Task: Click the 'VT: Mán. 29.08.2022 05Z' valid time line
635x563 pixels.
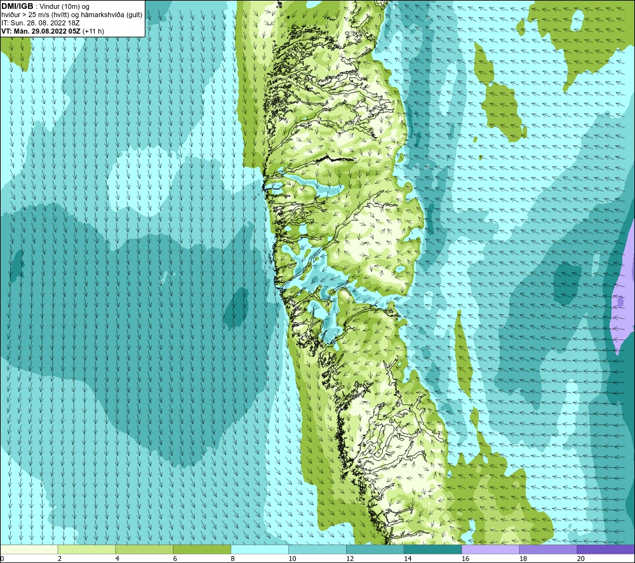Action: coord(53,31)
